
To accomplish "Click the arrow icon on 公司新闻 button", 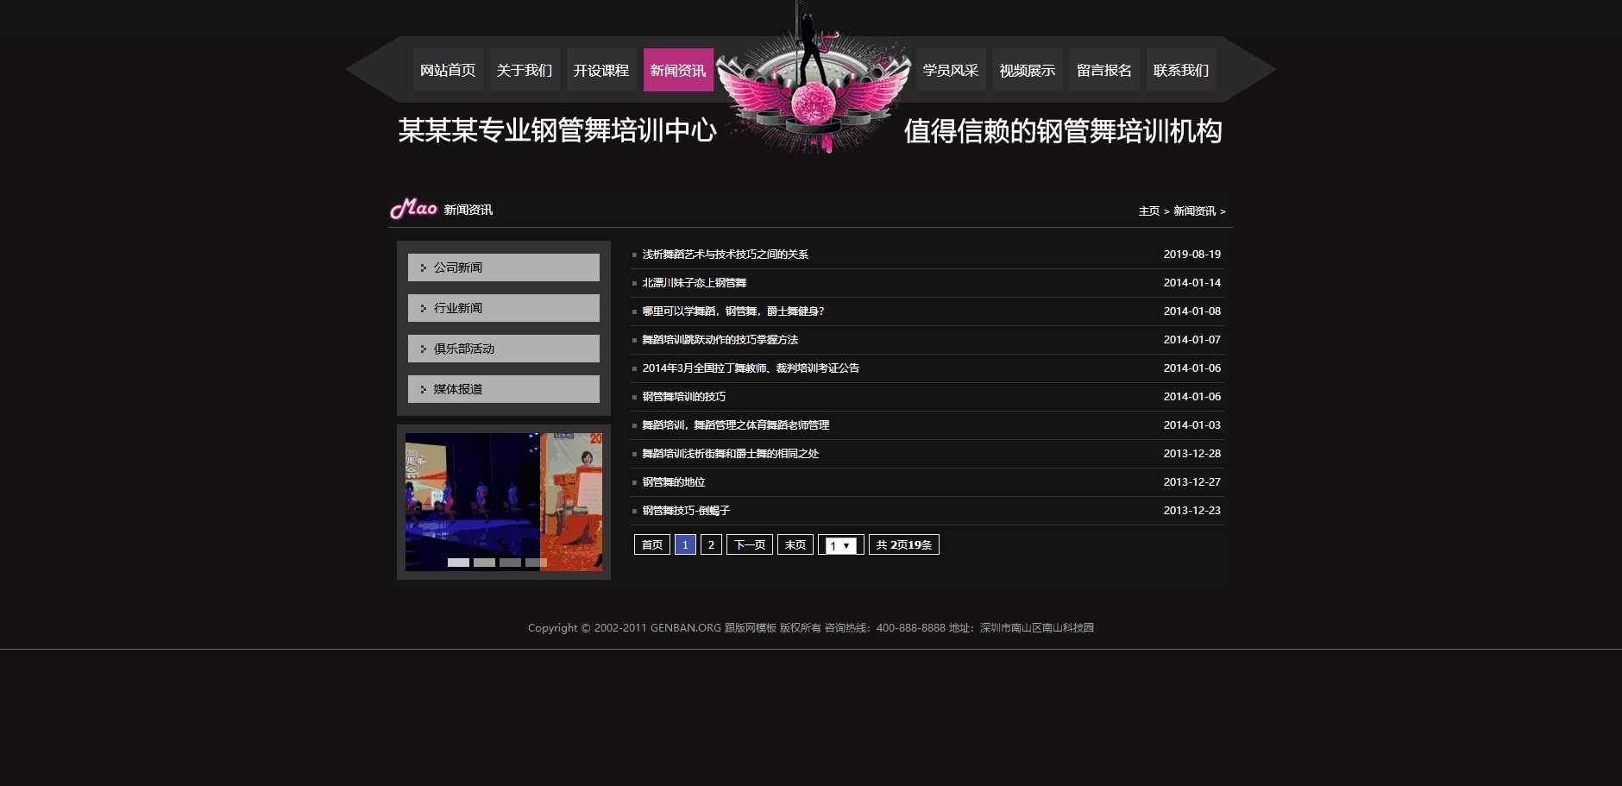I will [423, 267].
